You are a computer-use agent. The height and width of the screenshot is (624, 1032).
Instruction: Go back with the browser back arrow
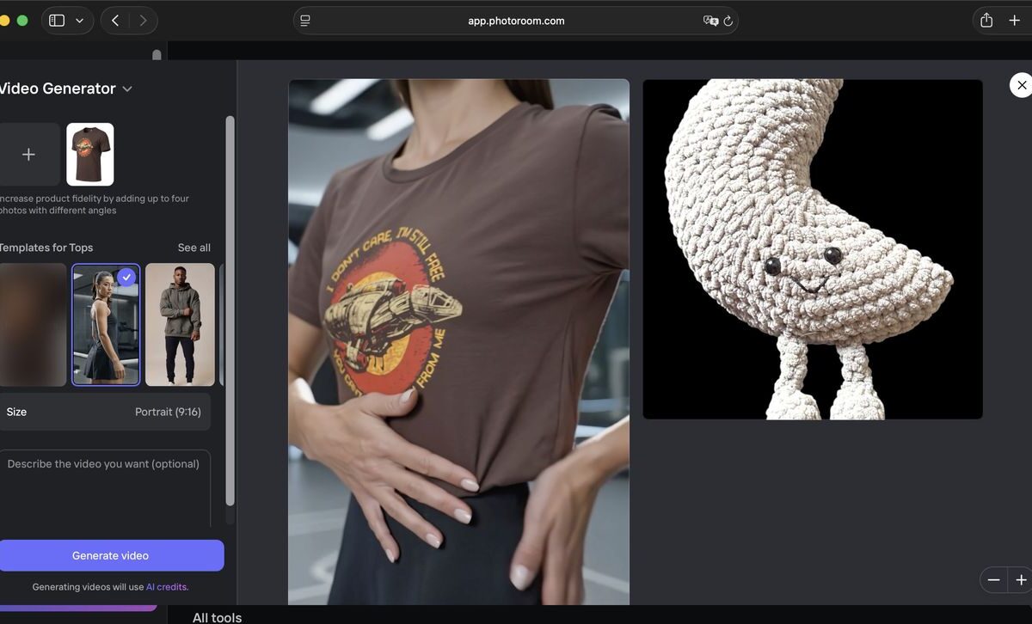point(115,21)
